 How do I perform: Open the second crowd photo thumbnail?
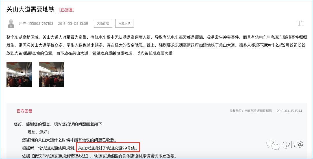[52, 75]
